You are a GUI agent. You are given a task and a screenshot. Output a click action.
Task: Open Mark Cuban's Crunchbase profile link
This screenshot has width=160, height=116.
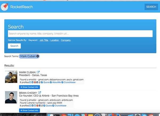[x=70, y=82]
